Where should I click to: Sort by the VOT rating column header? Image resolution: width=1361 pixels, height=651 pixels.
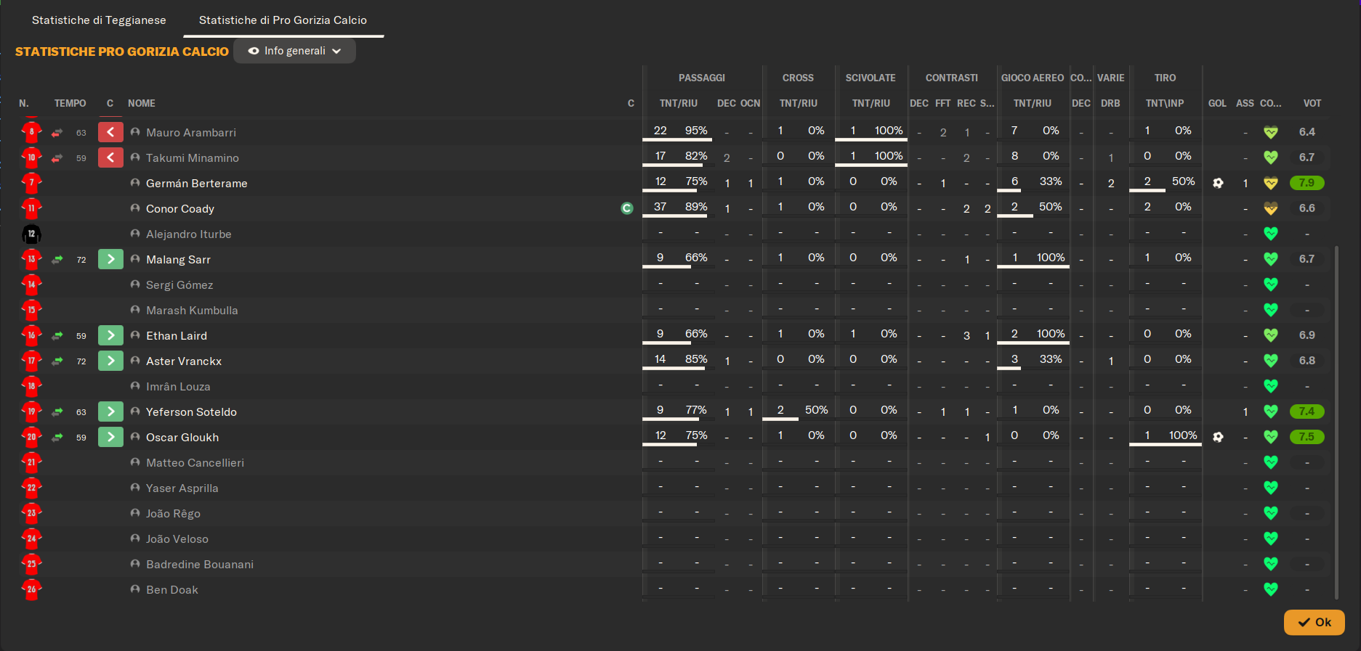tap(1312, 103)
